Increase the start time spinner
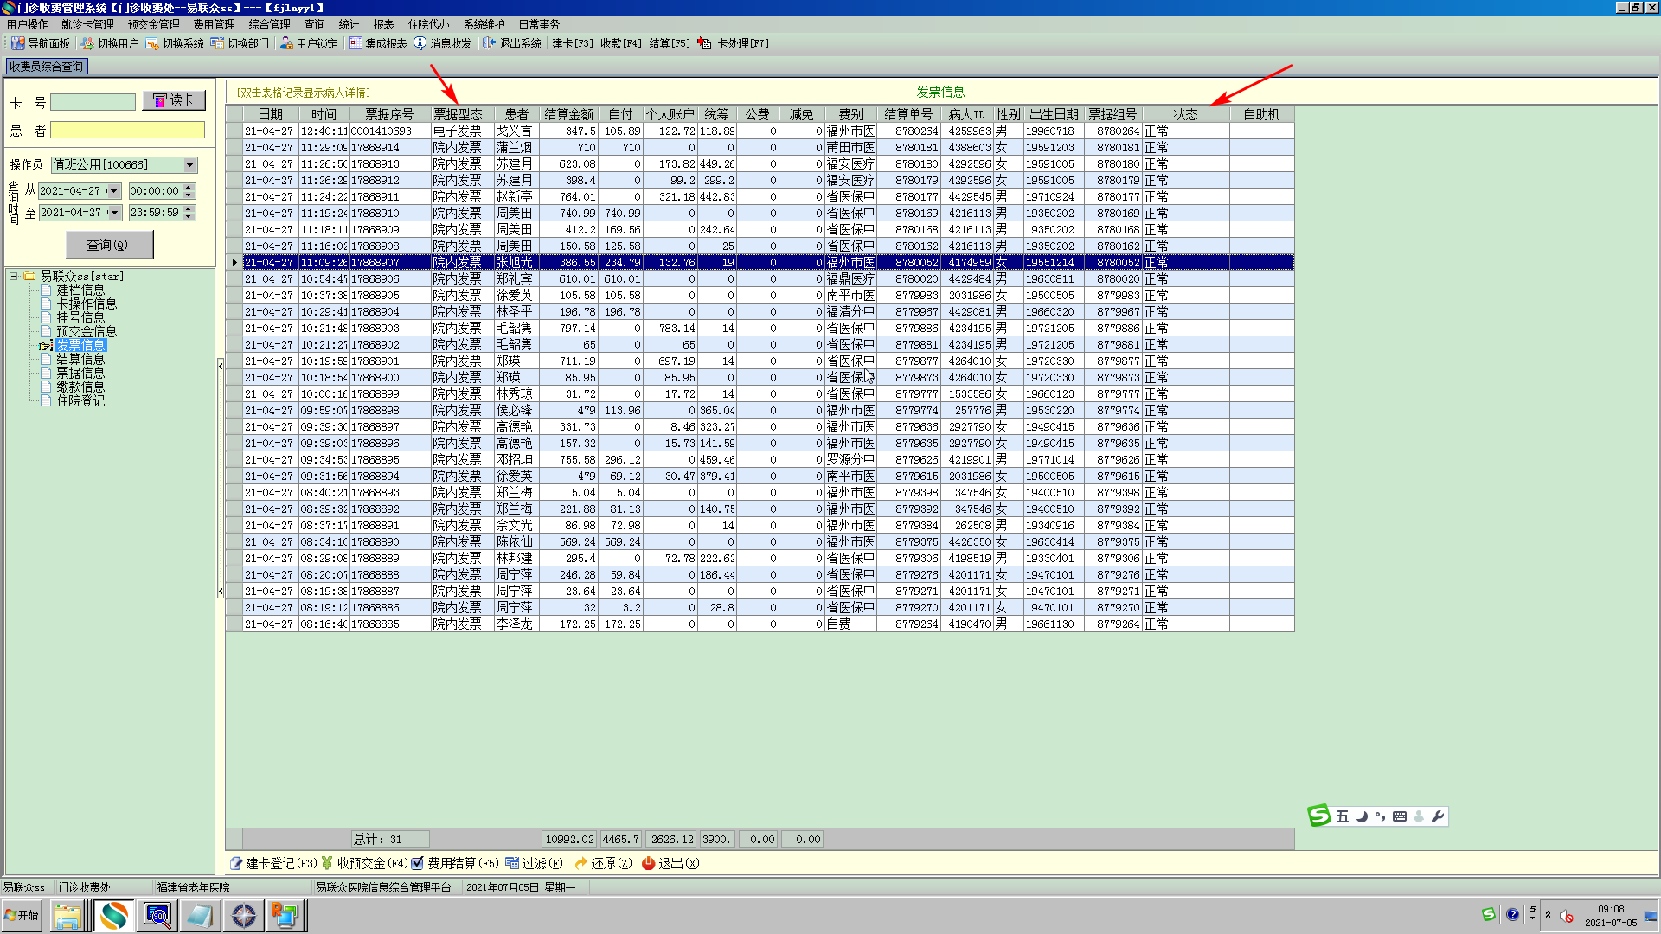 point(189,187)
